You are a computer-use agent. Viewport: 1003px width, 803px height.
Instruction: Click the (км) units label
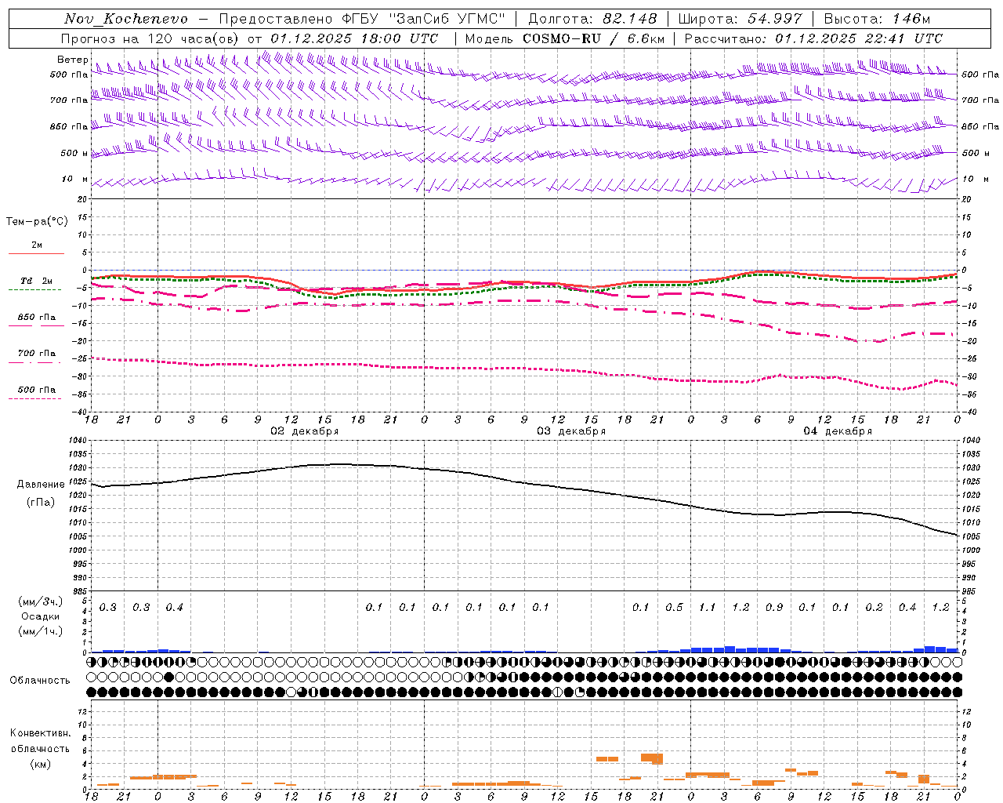click(x=41, y=764)
